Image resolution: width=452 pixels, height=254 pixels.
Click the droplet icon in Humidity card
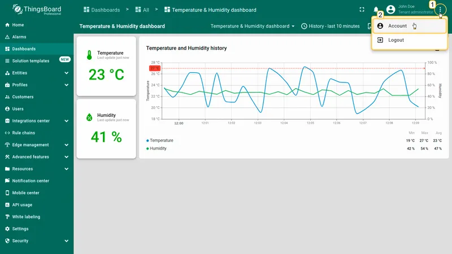pos(89,117)
